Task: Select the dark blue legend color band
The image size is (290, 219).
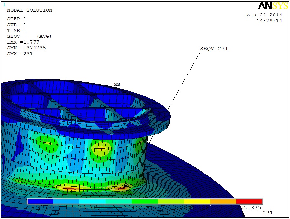Action: tap(40, 202)
